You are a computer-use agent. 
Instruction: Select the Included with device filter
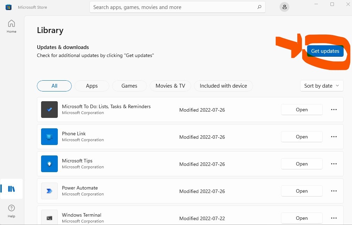(x=224, y=86)
